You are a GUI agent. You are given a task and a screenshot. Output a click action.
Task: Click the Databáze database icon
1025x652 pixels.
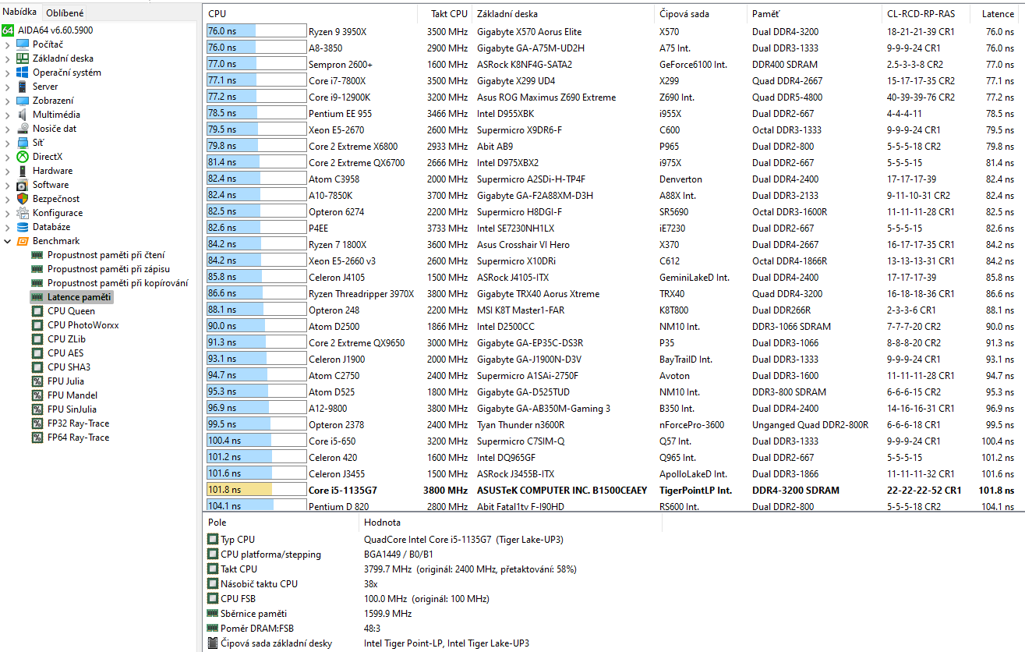tap(23, 227)
